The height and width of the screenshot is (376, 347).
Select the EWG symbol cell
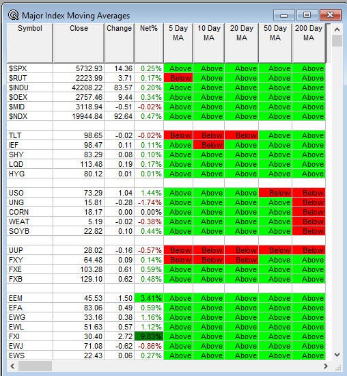point(30,317)
